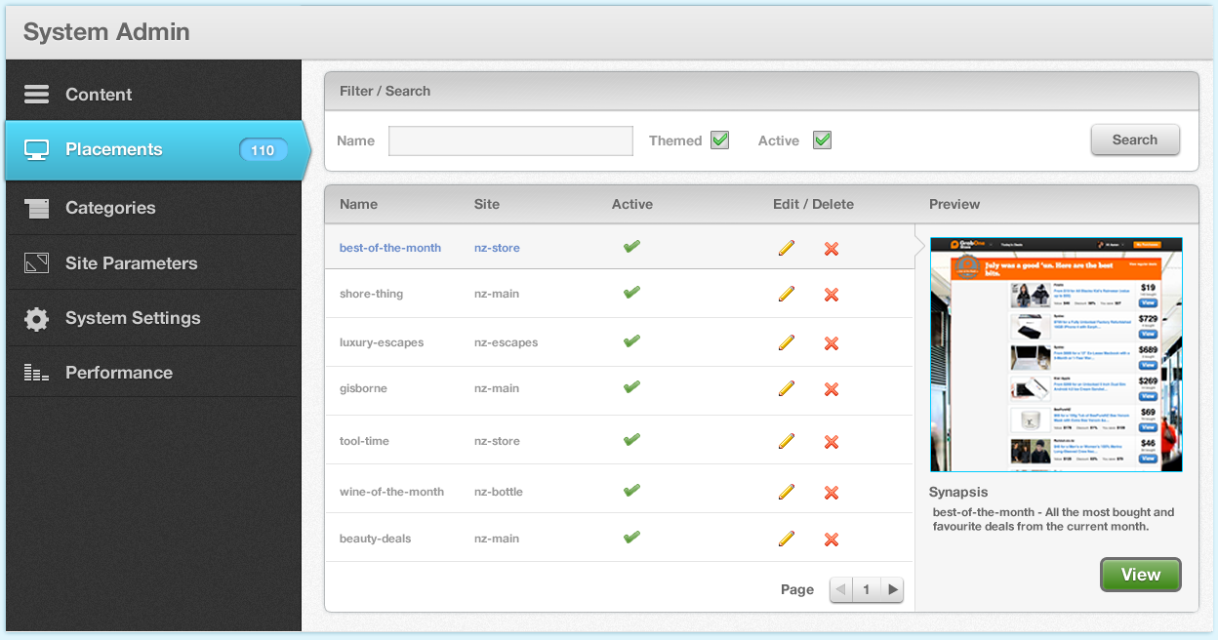1218x640 pixels.
Task: Edit the wine-of-the-month placement
Action: [x=787, y=492]
